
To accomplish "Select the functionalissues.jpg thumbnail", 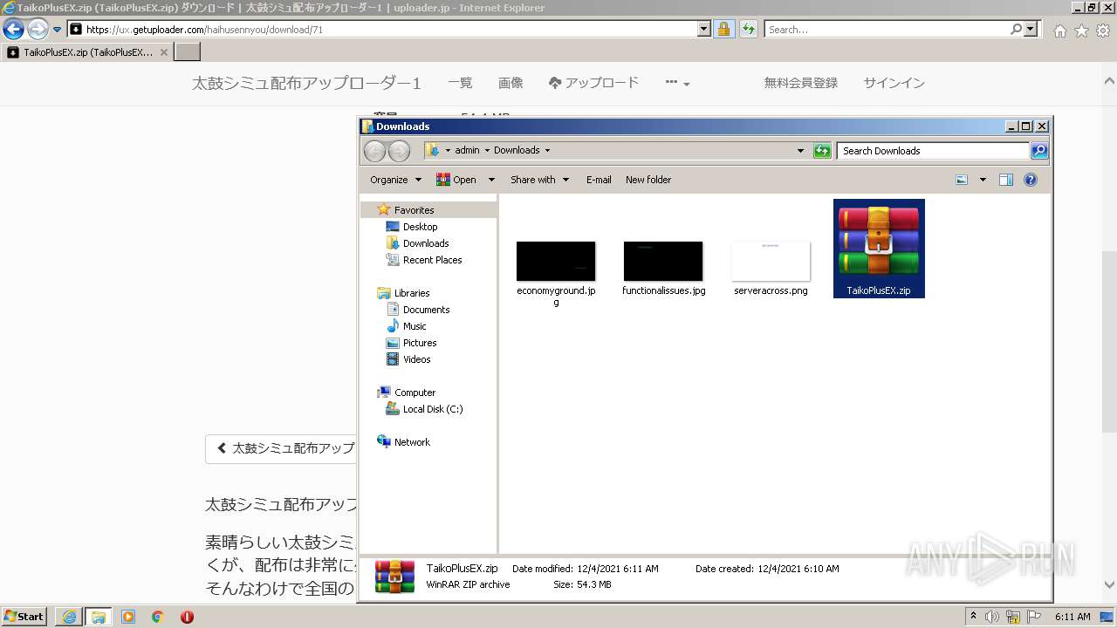I will tap(663, 262).
